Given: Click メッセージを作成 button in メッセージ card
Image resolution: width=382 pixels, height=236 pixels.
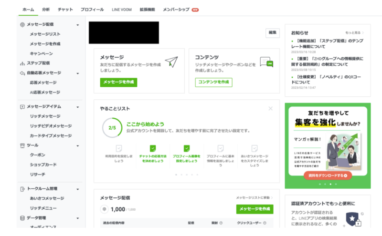Looking at the screenshot, I should pos(118,82).
